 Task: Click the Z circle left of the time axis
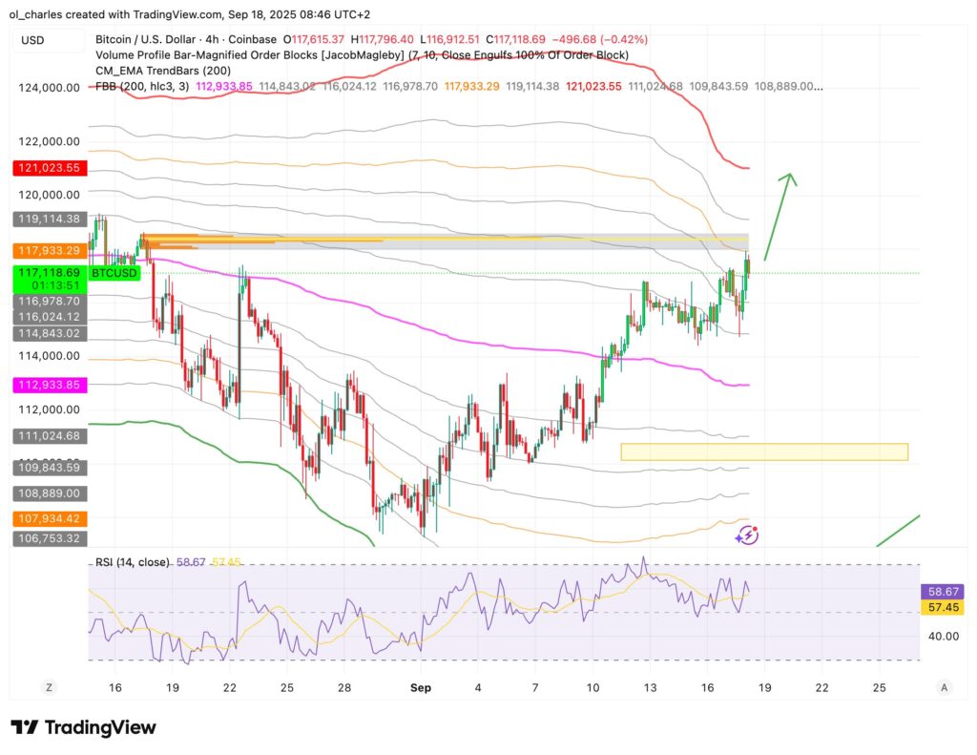click(x=48, y=687)
